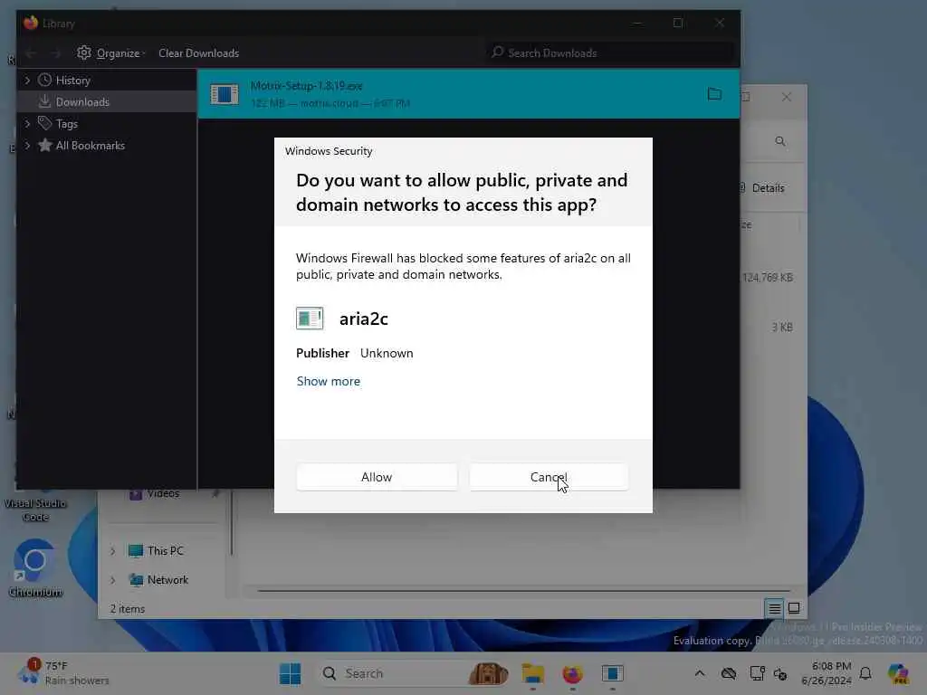Click the volume tray icon
The height and width of the screenshot is (695, 927).
(x=780, y=673)
